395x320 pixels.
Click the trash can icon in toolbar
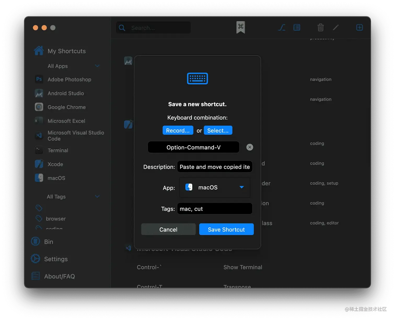(x=321, y=27)
